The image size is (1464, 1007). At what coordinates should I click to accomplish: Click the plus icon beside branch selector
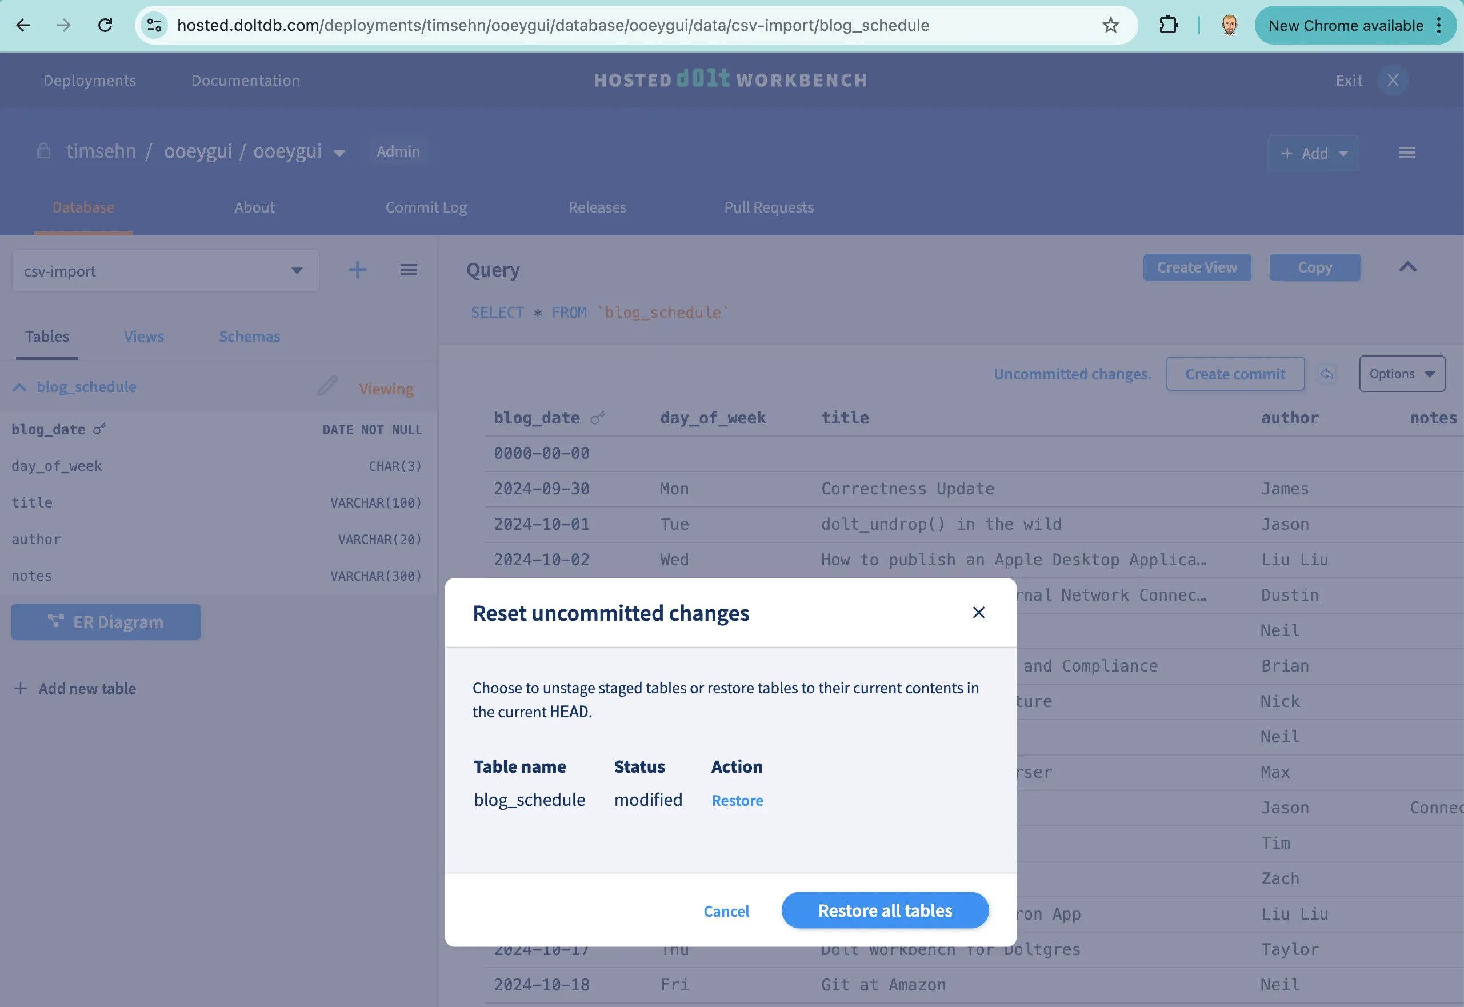[x=357, y=270]
